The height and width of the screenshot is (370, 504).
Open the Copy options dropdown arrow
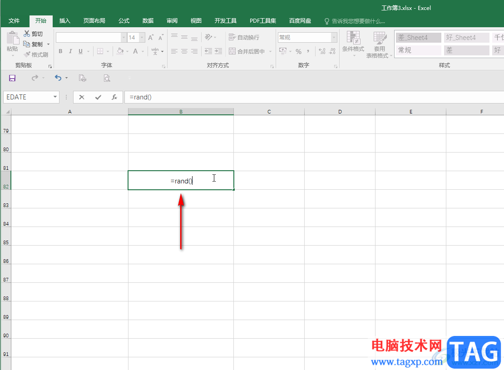(48, 44)
